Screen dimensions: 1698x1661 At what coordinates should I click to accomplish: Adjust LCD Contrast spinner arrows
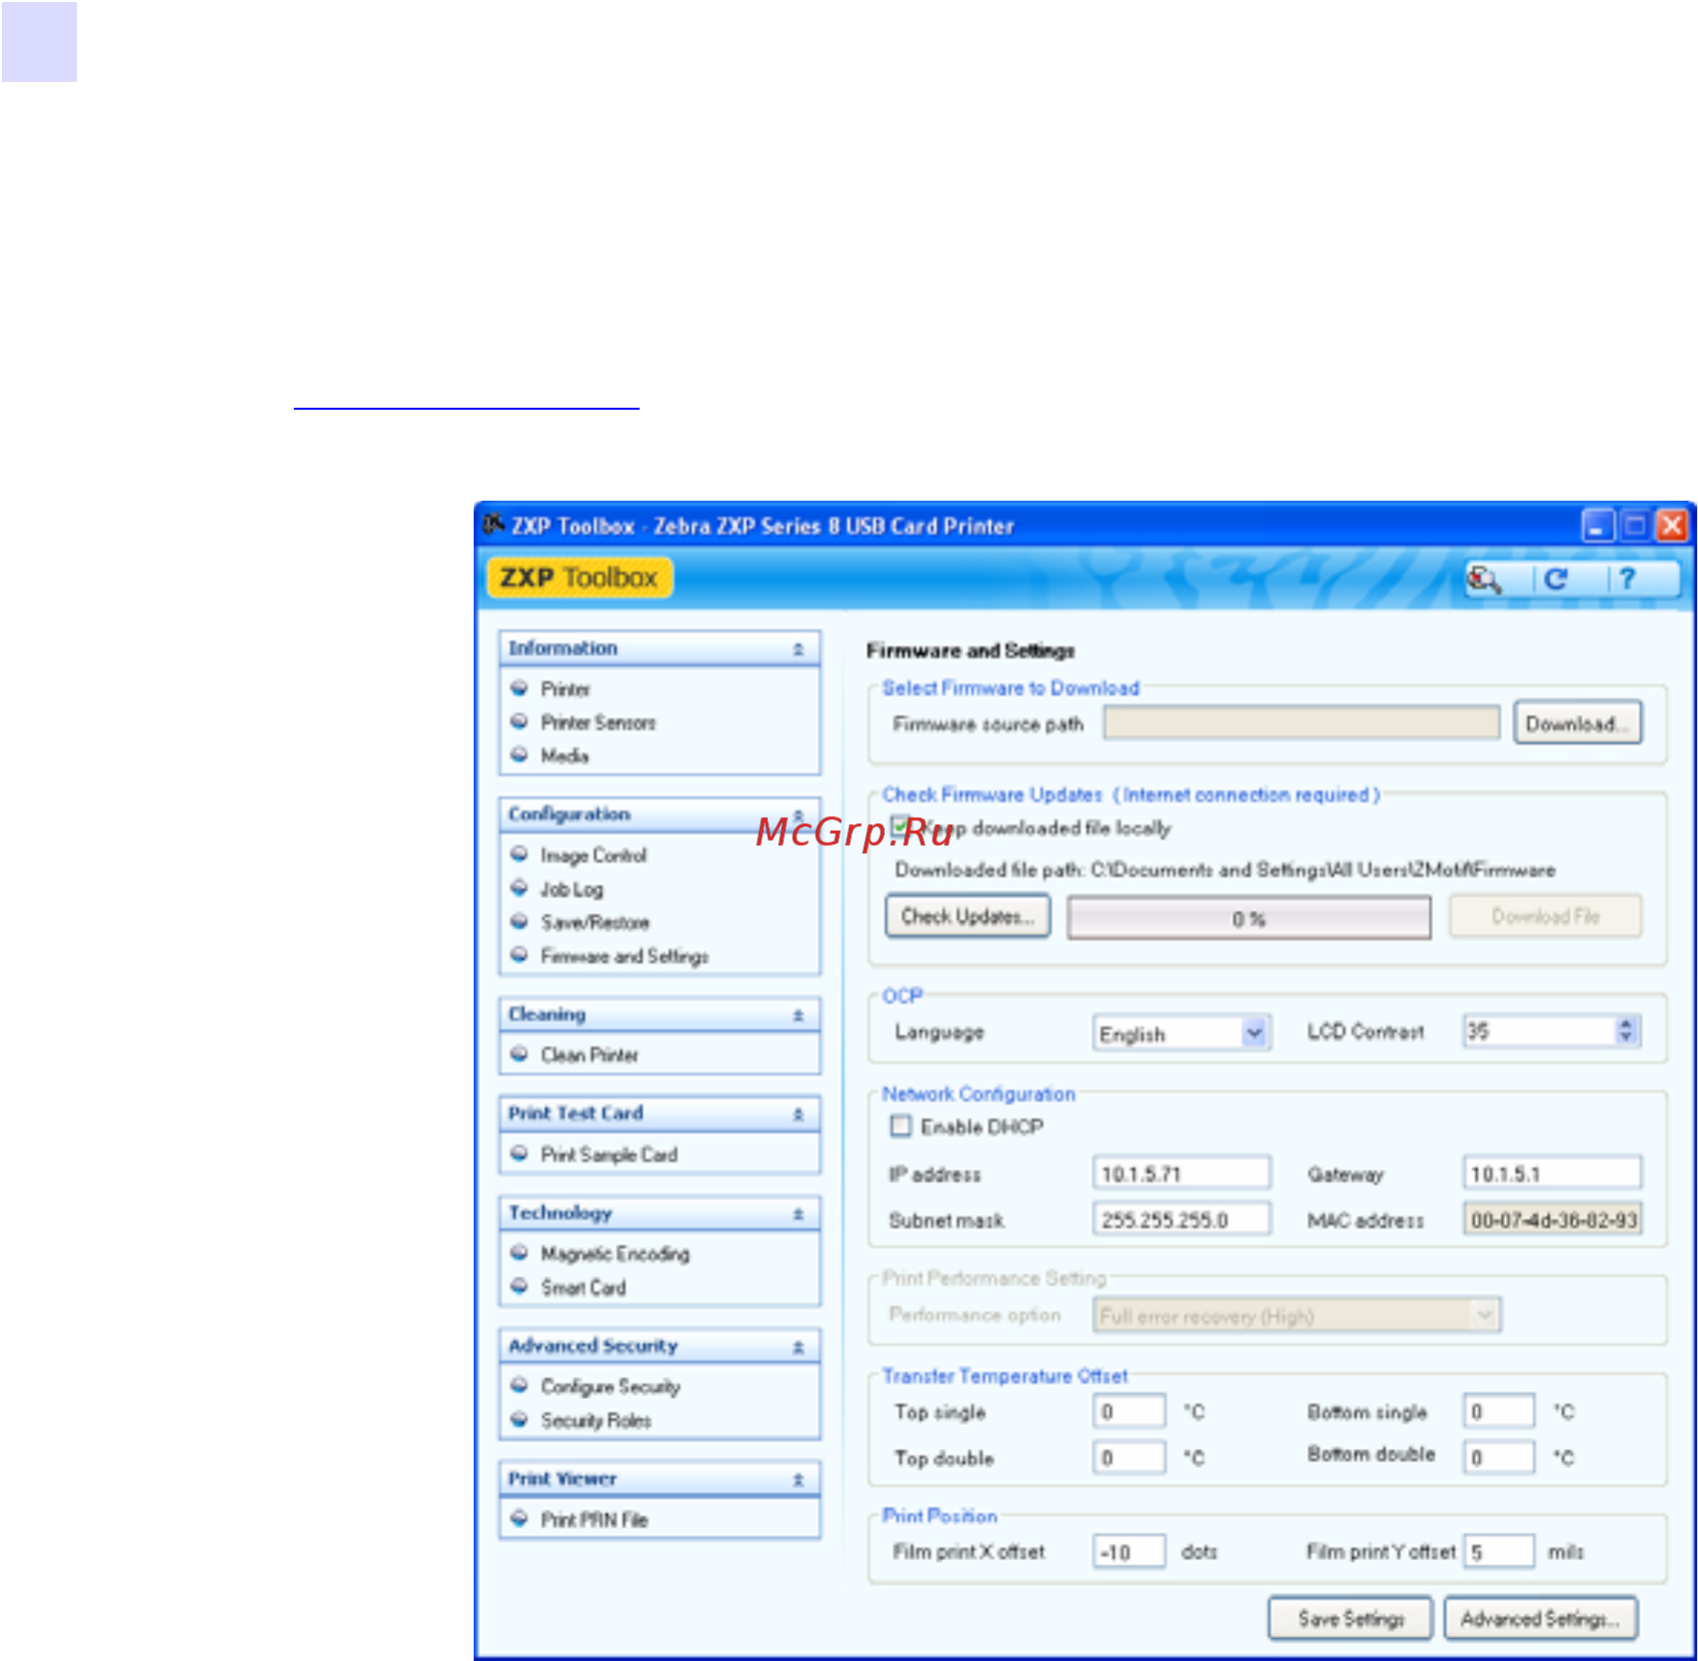point(1626,1030)
